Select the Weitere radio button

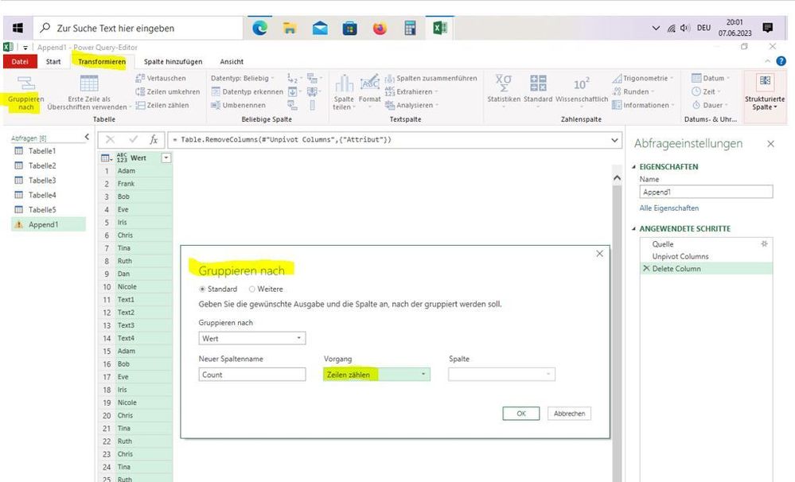pos(252,289)
